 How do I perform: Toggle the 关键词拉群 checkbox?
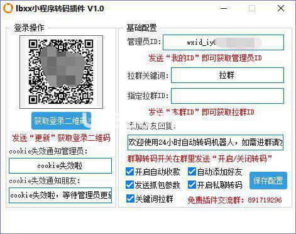click(130, 198)
